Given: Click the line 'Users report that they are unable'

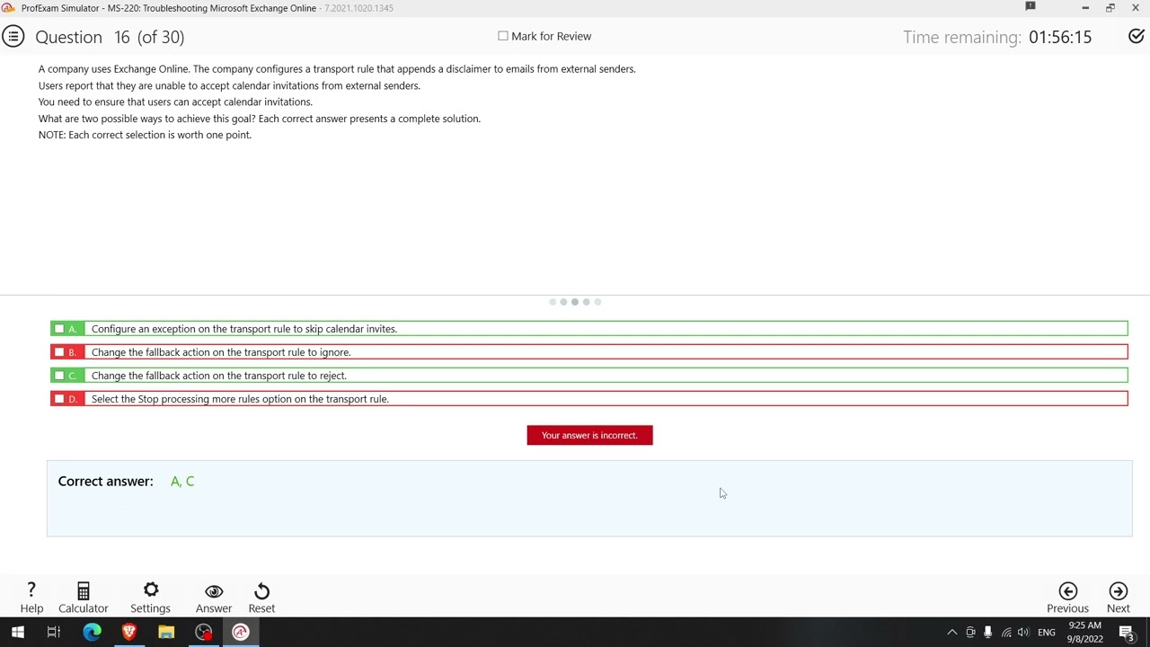Looking at the screenshot, I should tap(229, 85).
